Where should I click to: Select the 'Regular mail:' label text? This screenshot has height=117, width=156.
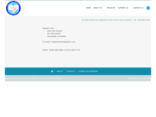[48, 28]
